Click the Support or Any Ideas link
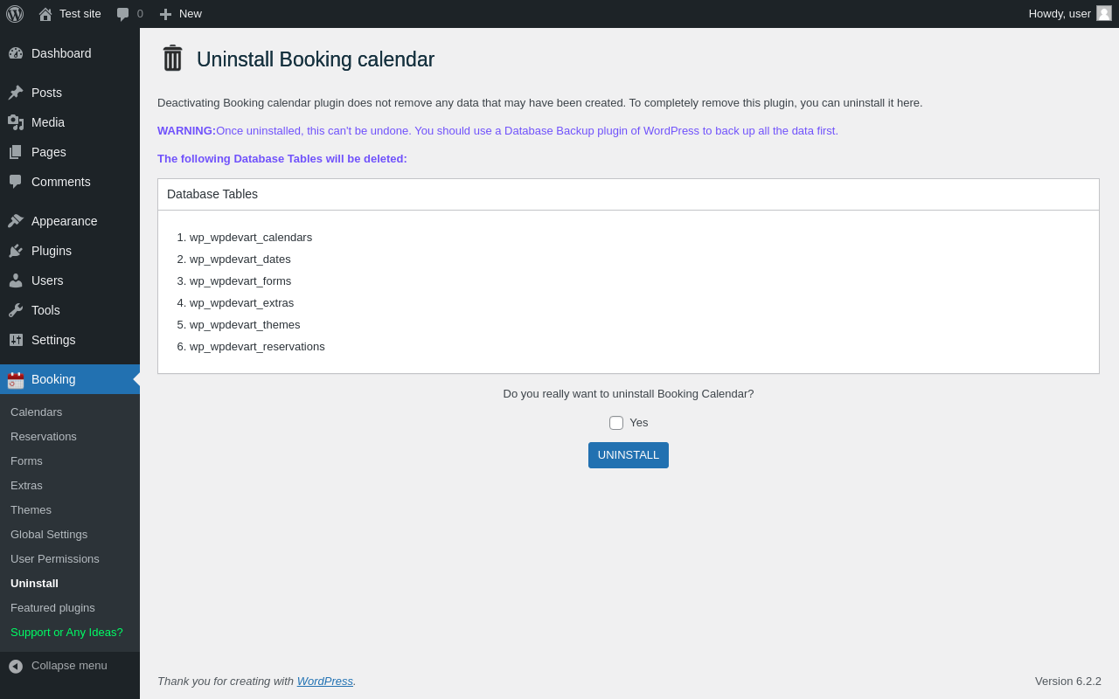1119x699 pixels. pyautogui.click(x=66, y=633)
